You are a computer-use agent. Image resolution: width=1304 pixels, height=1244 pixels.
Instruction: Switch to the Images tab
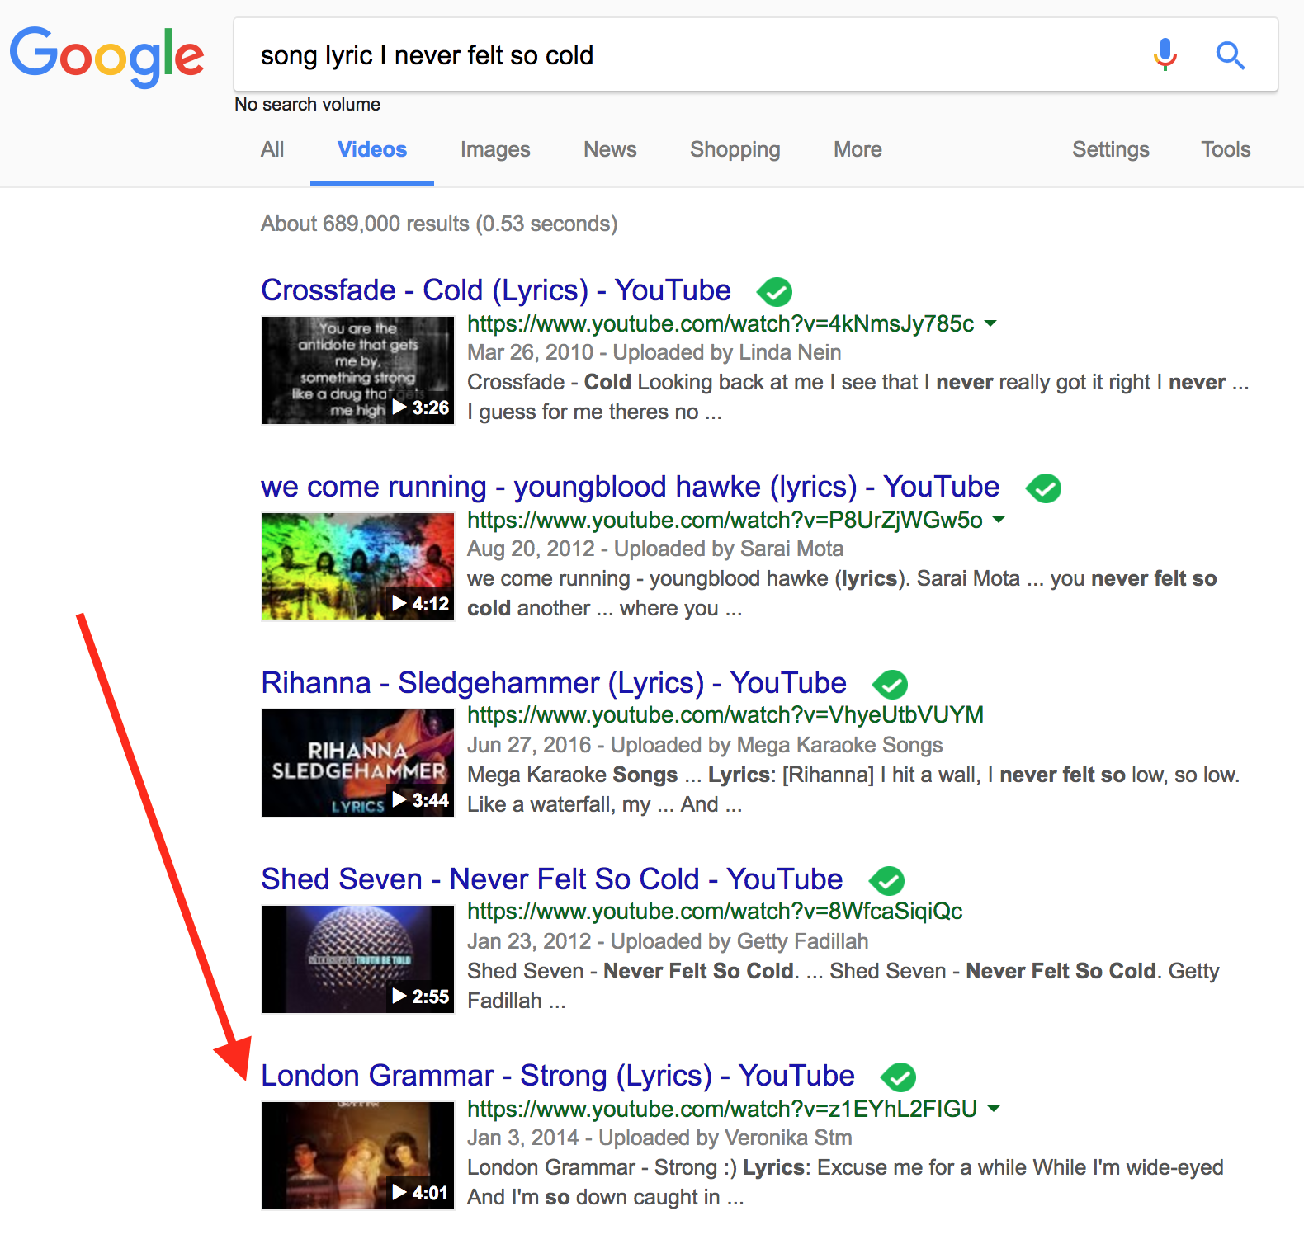[x=495, y=149]
